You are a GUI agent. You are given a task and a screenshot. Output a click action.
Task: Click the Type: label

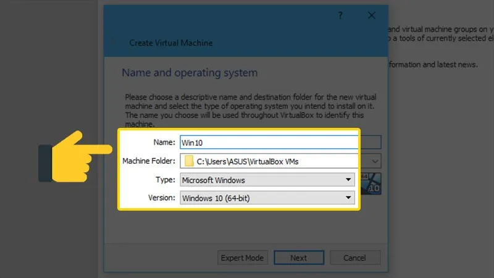pos(165,180)
